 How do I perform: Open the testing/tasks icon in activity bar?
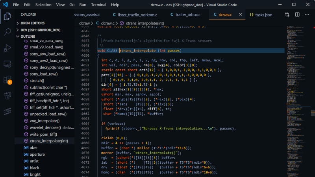[7, 96]
